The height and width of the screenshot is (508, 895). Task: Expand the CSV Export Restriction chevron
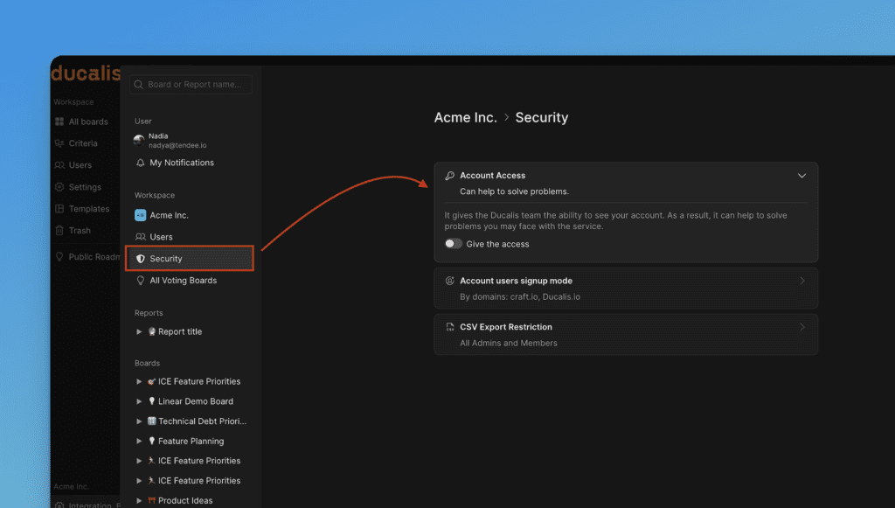click(x=801, y=327)
